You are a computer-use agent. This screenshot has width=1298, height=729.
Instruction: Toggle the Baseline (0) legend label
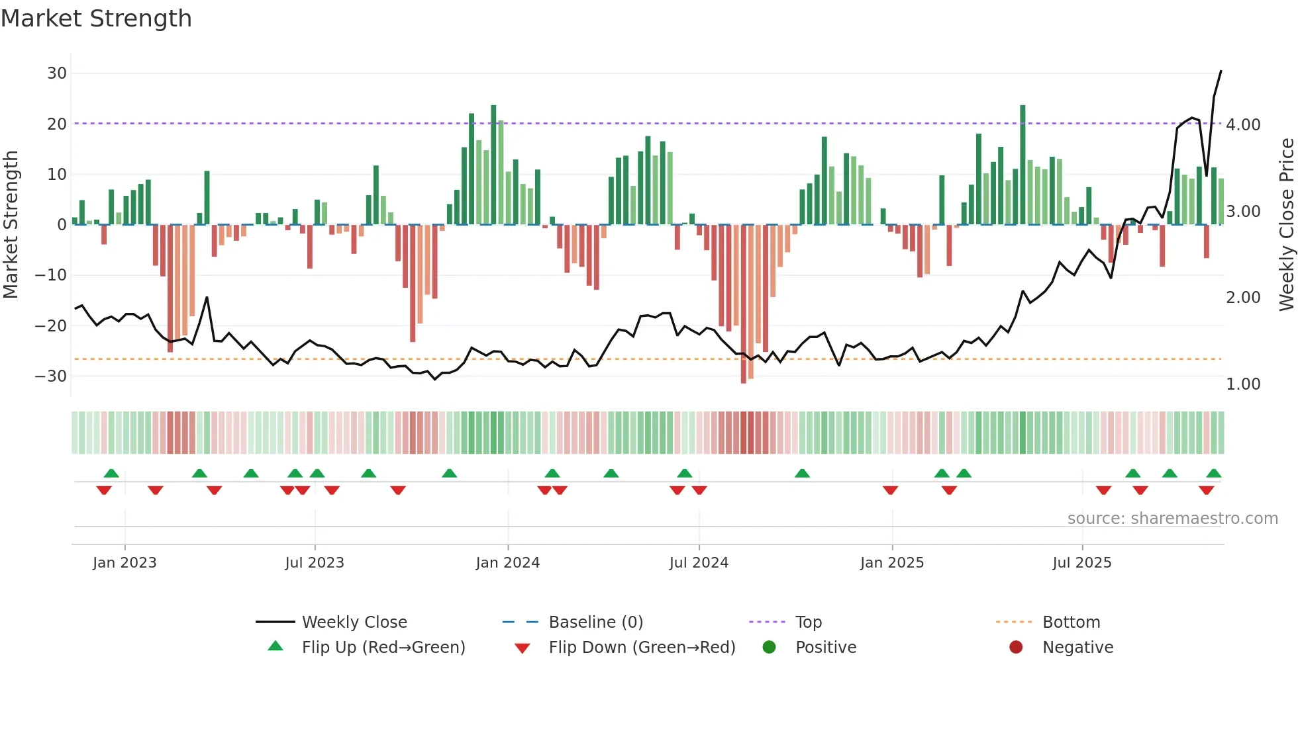596,622
